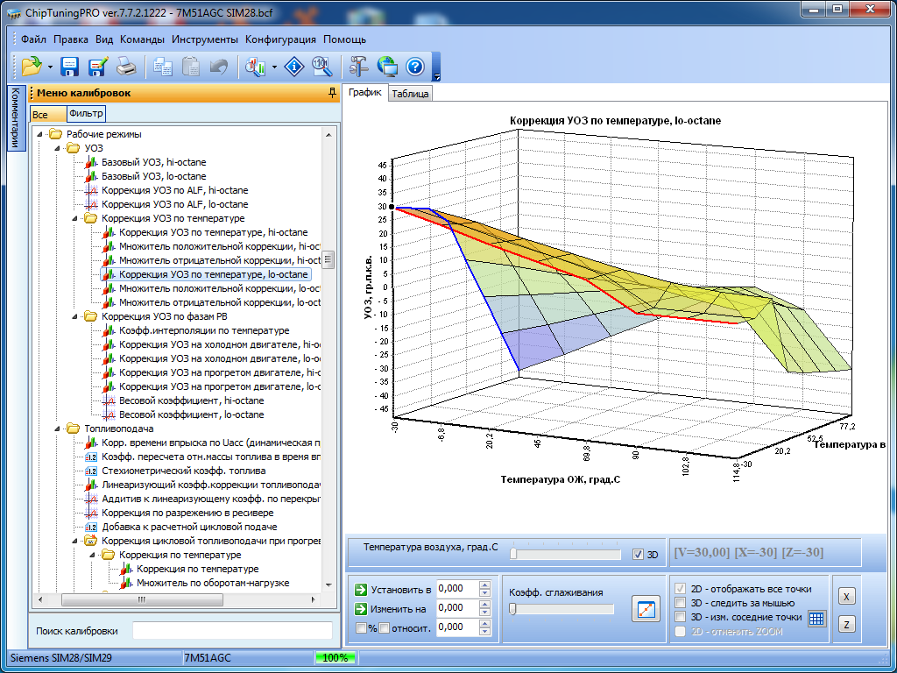Open the Файл menu

[34, 39]
